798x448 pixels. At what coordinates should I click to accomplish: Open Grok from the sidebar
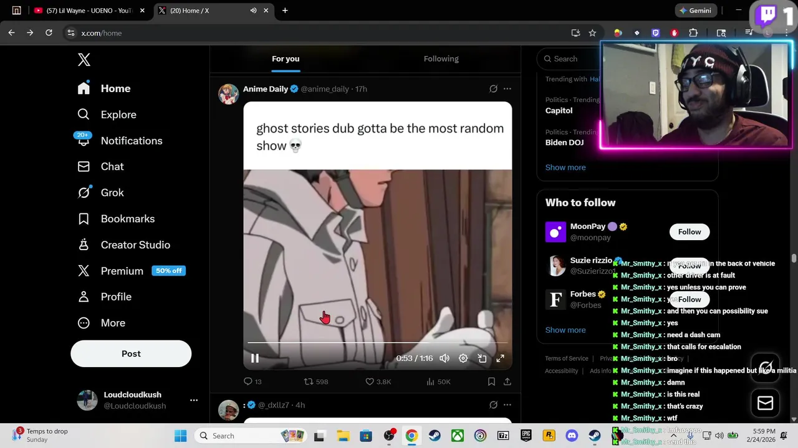pos(100,193)
